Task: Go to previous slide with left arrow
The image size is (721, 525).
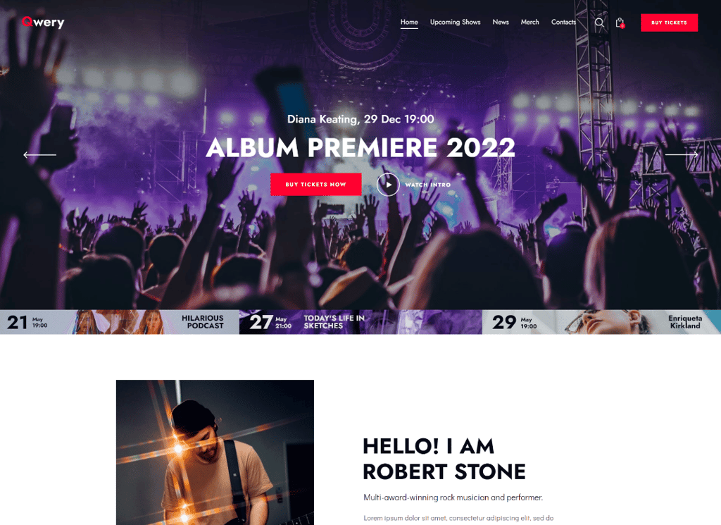Action: 39,154
